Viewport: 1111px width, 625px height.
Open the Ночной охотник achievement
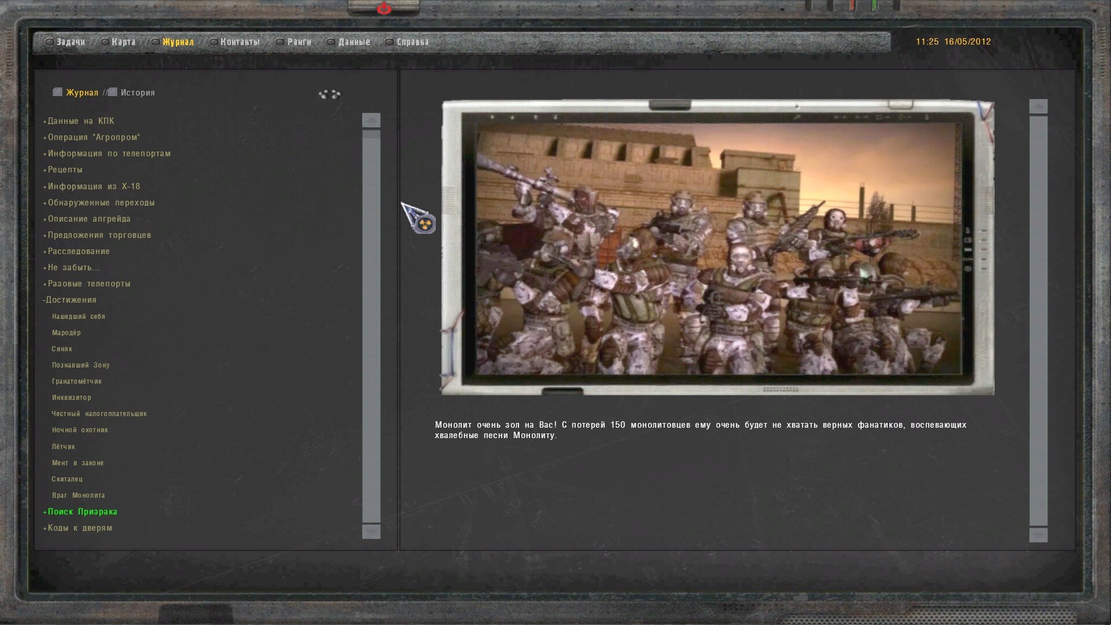pos(80,430)
